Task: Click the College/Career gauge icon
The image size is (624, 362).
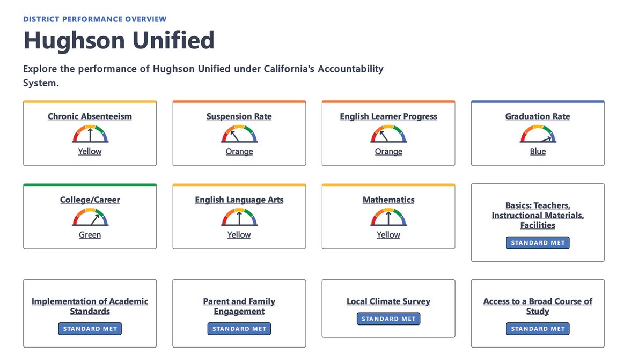Action: [90, 217]
